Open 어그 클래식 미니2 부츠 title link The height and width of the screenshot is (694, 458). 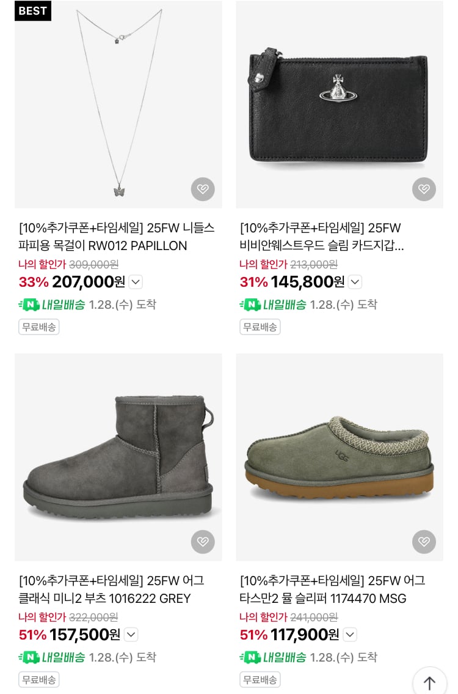pyautogui.click(x=111, y=589)
